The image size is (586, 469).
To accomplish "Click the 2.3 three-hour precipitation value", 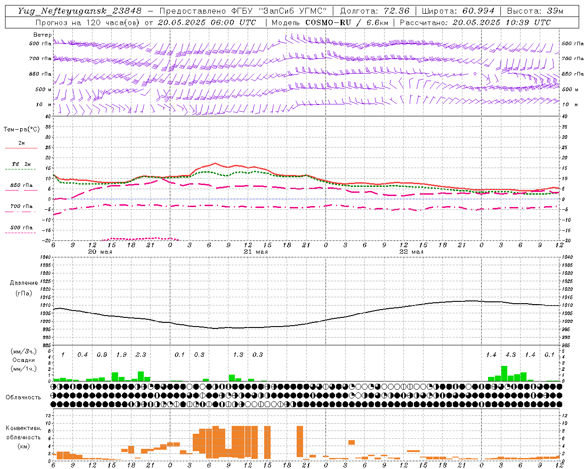I will point(141,354).
